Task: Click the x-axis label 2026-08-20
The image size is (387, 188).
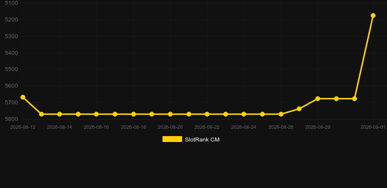Action: (x=170, y=127)
